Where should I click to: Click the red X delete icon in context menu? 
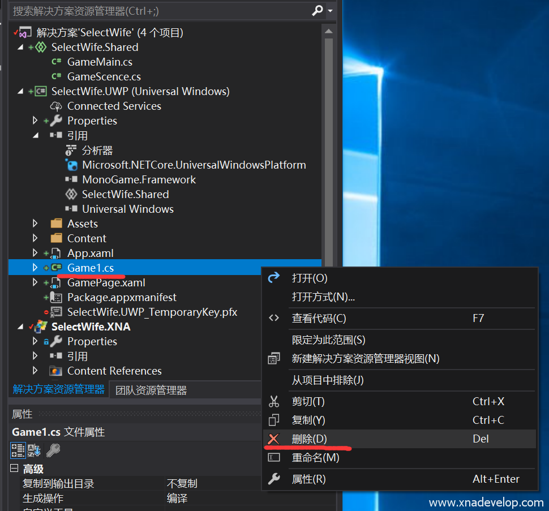[x=274, y=439]
